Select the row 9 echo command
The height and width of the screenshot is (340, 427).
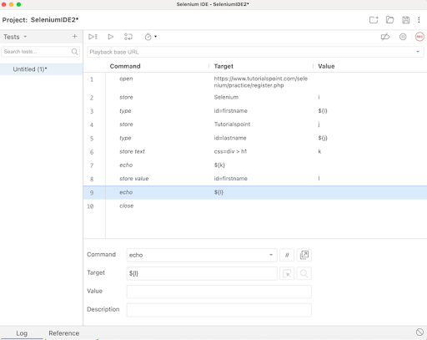(255, 192)
